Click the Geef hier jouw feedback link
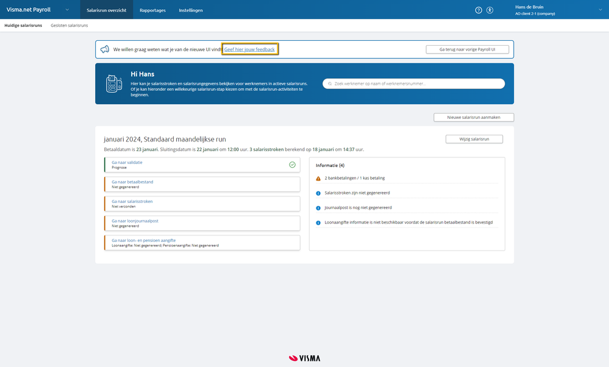Screen dimensions: 609x367 click(x=249, y=49)
